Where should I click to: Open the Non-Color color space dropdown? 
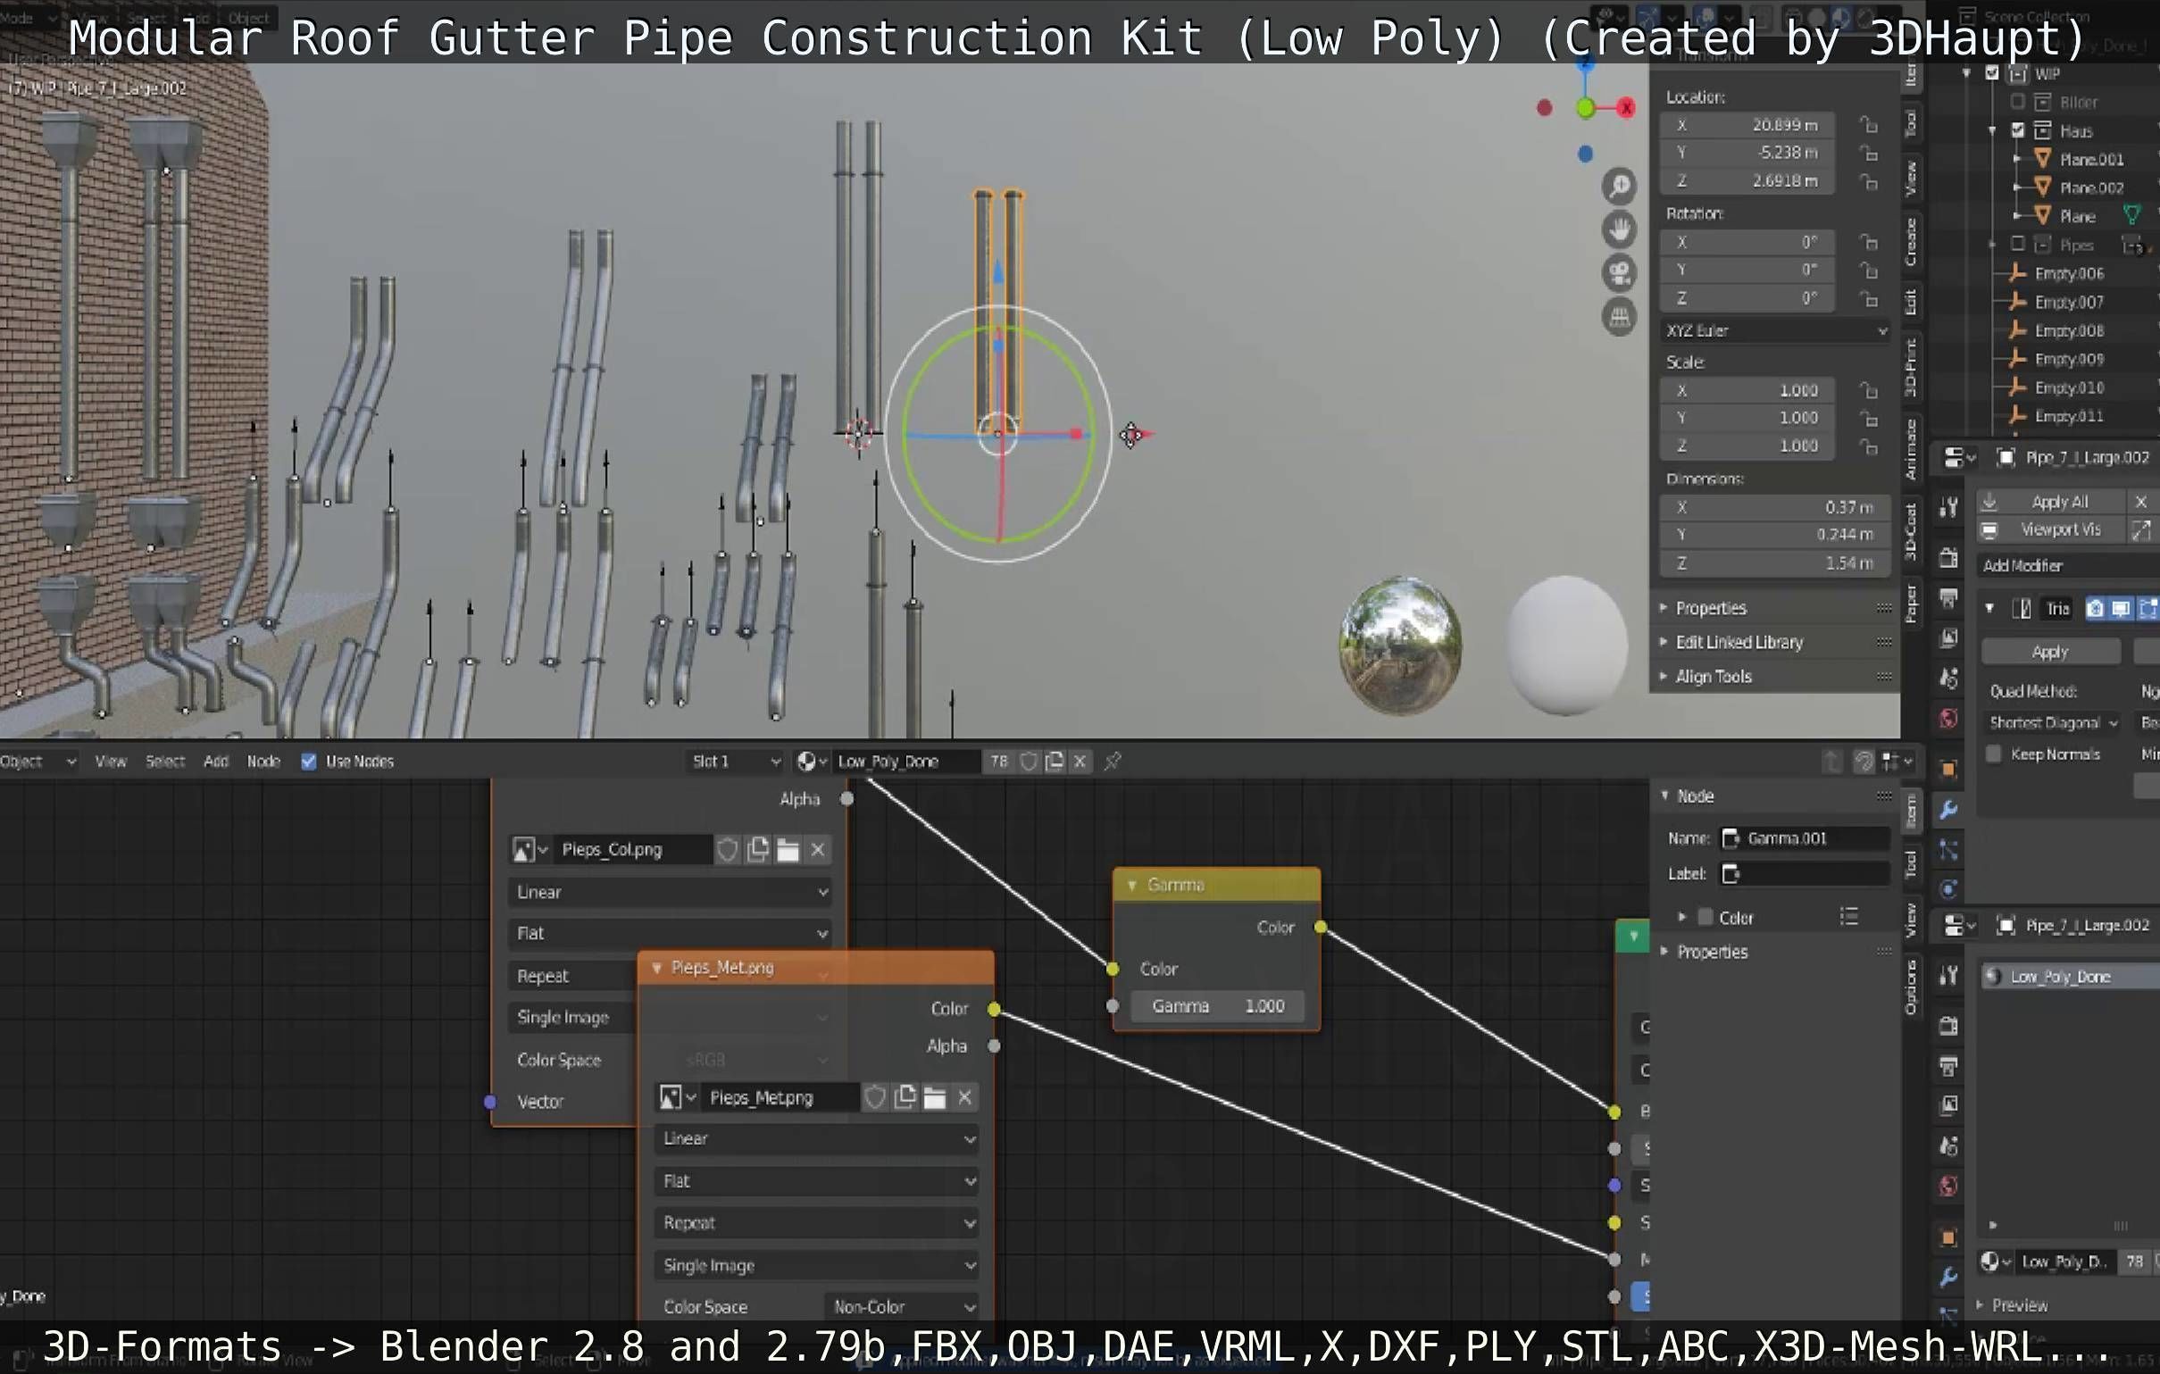point(902,1307)
